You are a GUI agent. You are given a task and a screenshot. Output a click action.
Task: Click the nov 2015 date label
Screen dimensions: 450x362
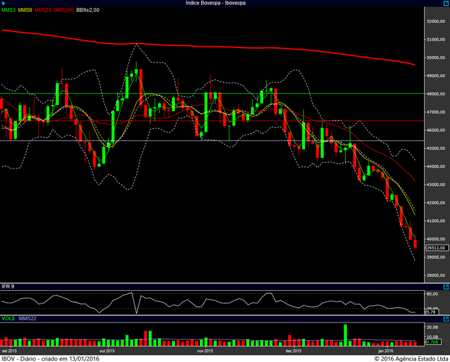(x=205, y=351)
